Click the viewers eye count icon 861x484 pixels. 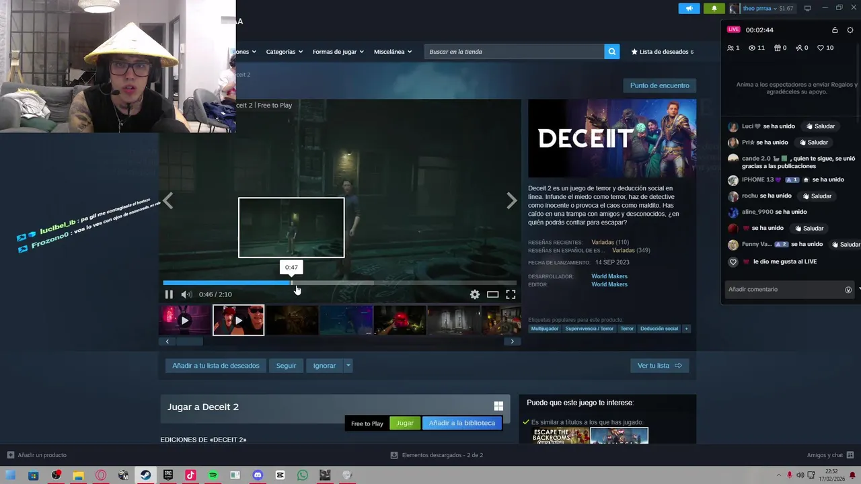(x=752, y=48)
